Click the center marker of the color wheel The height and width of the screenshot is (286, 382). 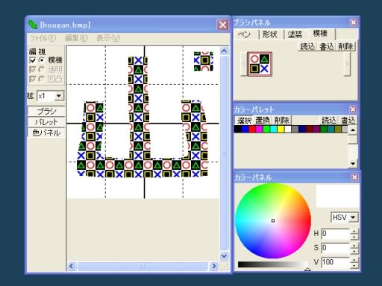click(x=273, y=220)
